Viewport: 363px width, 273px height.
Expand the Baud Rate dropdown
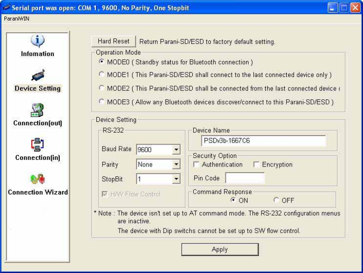176,150
